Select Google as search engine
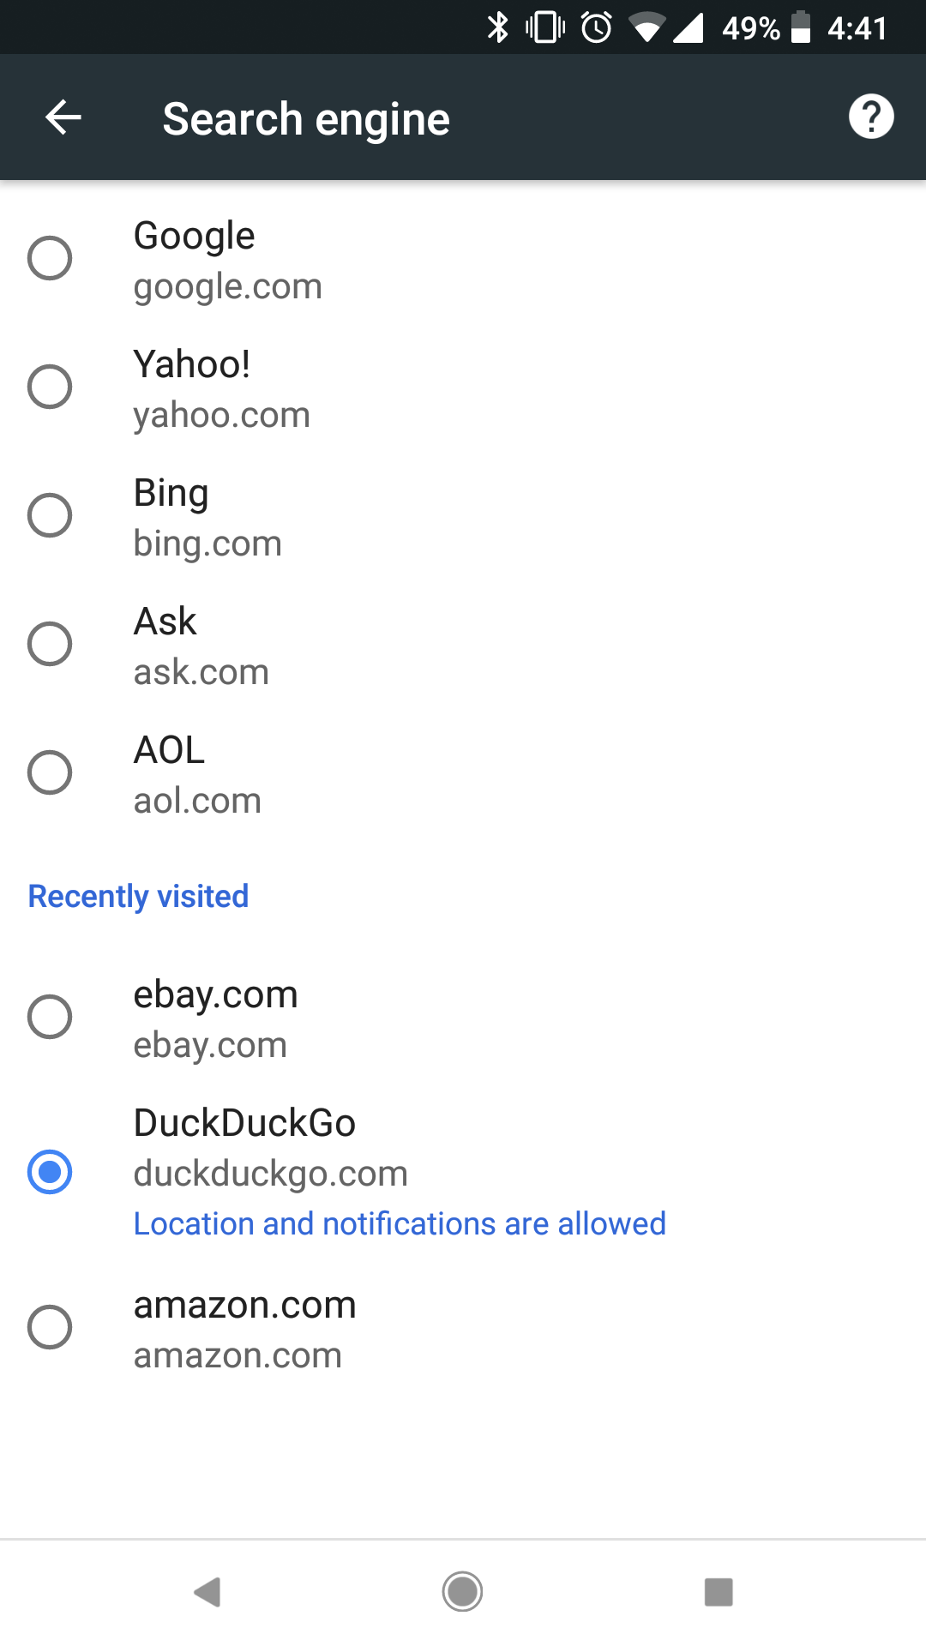926x1646 pixels. [x=50, y=258]
